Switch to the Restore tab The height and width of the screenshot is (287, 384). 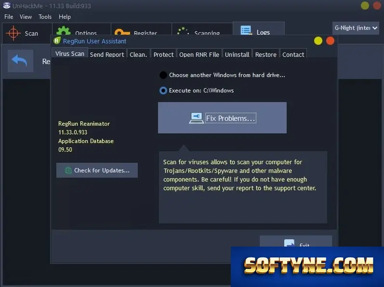coord(265,54)
